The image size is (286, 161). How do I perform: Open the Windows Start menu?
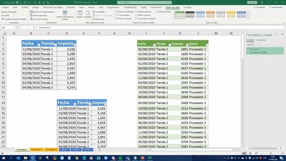tap(4, 158)
